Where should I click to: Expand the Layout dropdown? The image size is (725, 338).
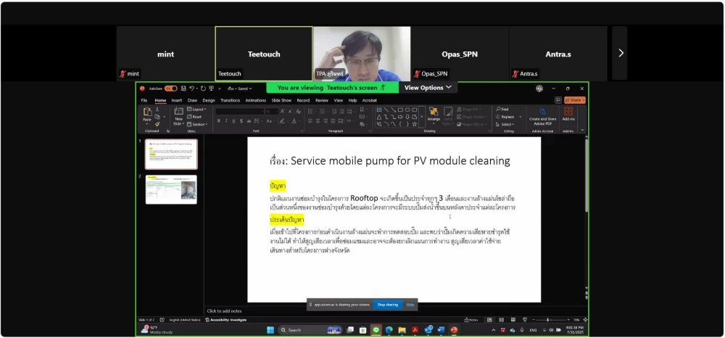tap(196, 110)
